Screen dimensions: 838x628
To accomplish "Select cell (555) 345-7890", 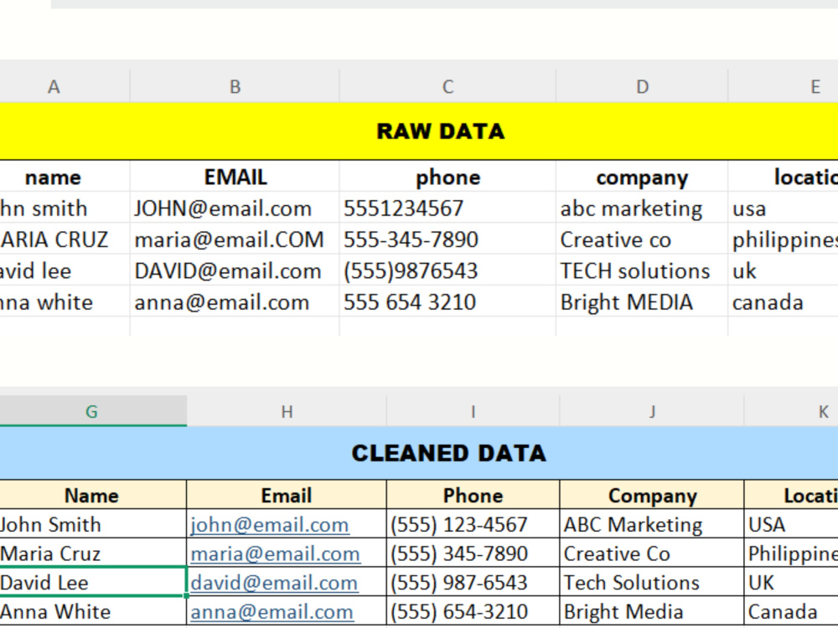I will pyautogui.click(x=473, y=553).
